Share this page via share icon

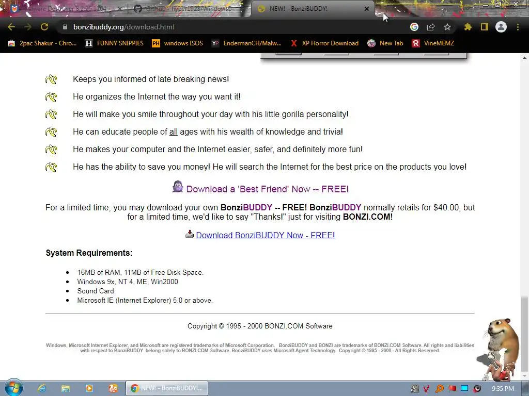[431, 27]
